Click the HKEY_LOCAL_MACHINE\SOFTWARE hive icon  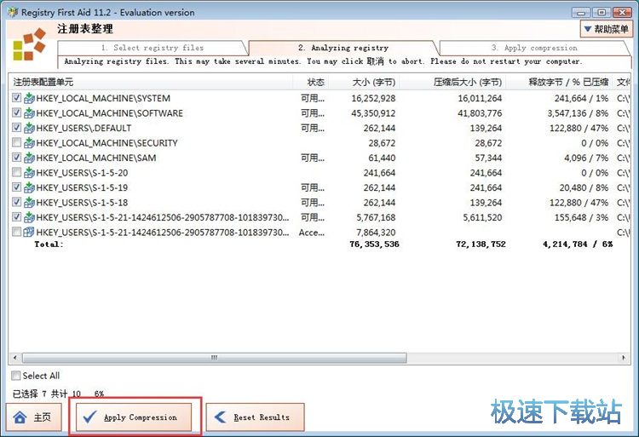coord(29,112)
